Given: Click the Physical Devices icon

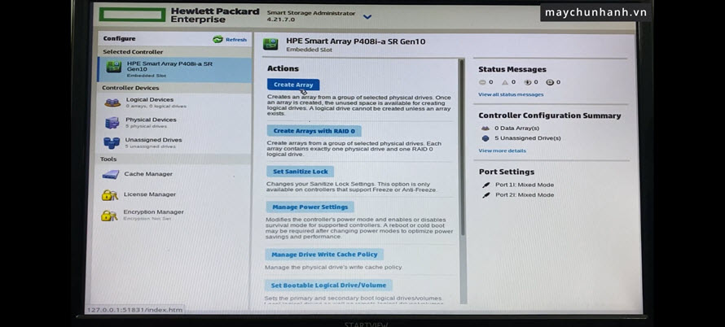Looking at the screenshot, I should tap(112, 123).
